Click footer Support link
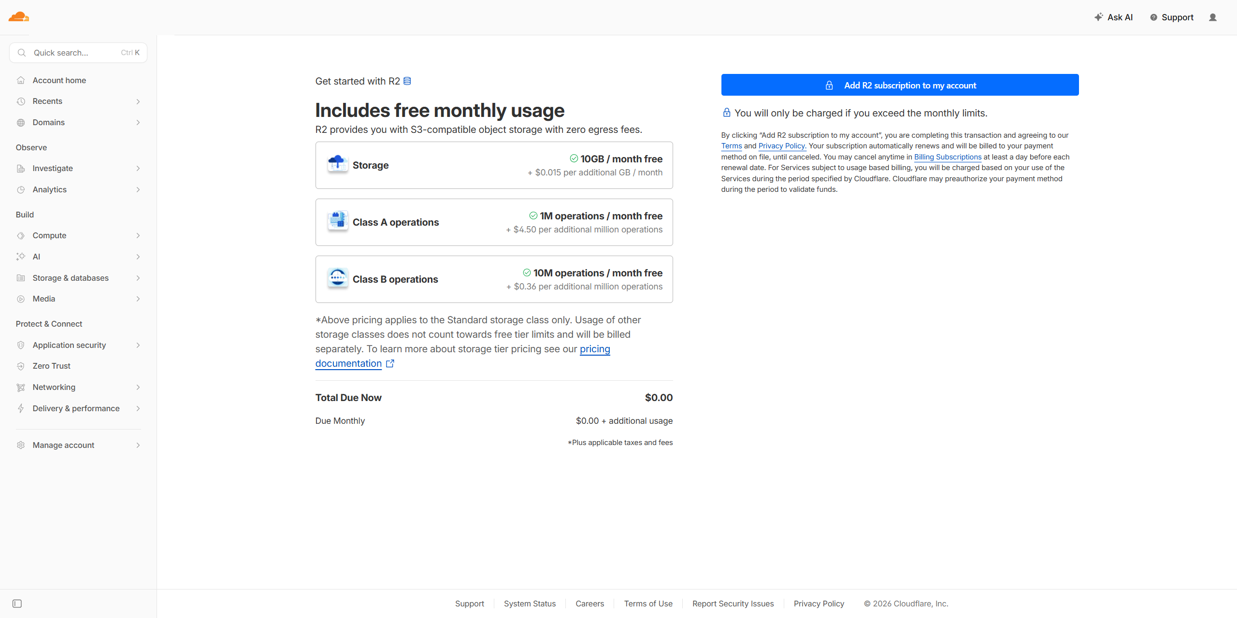Viewport: 1237px width, 618px height. pyautogui.click(x=469, y=604)
